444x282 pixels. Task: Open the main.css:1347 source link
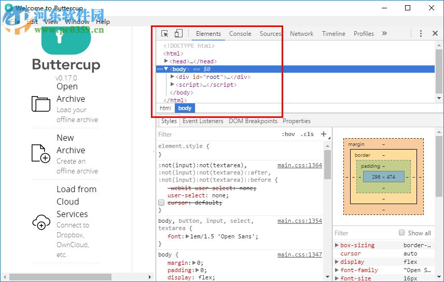(x=300, y=254)
